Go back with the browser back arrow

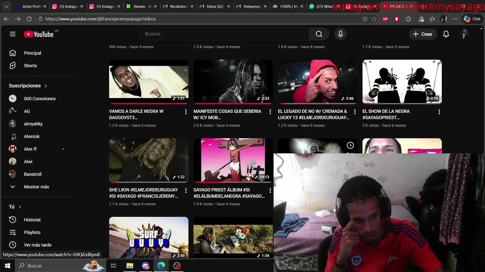6,19
